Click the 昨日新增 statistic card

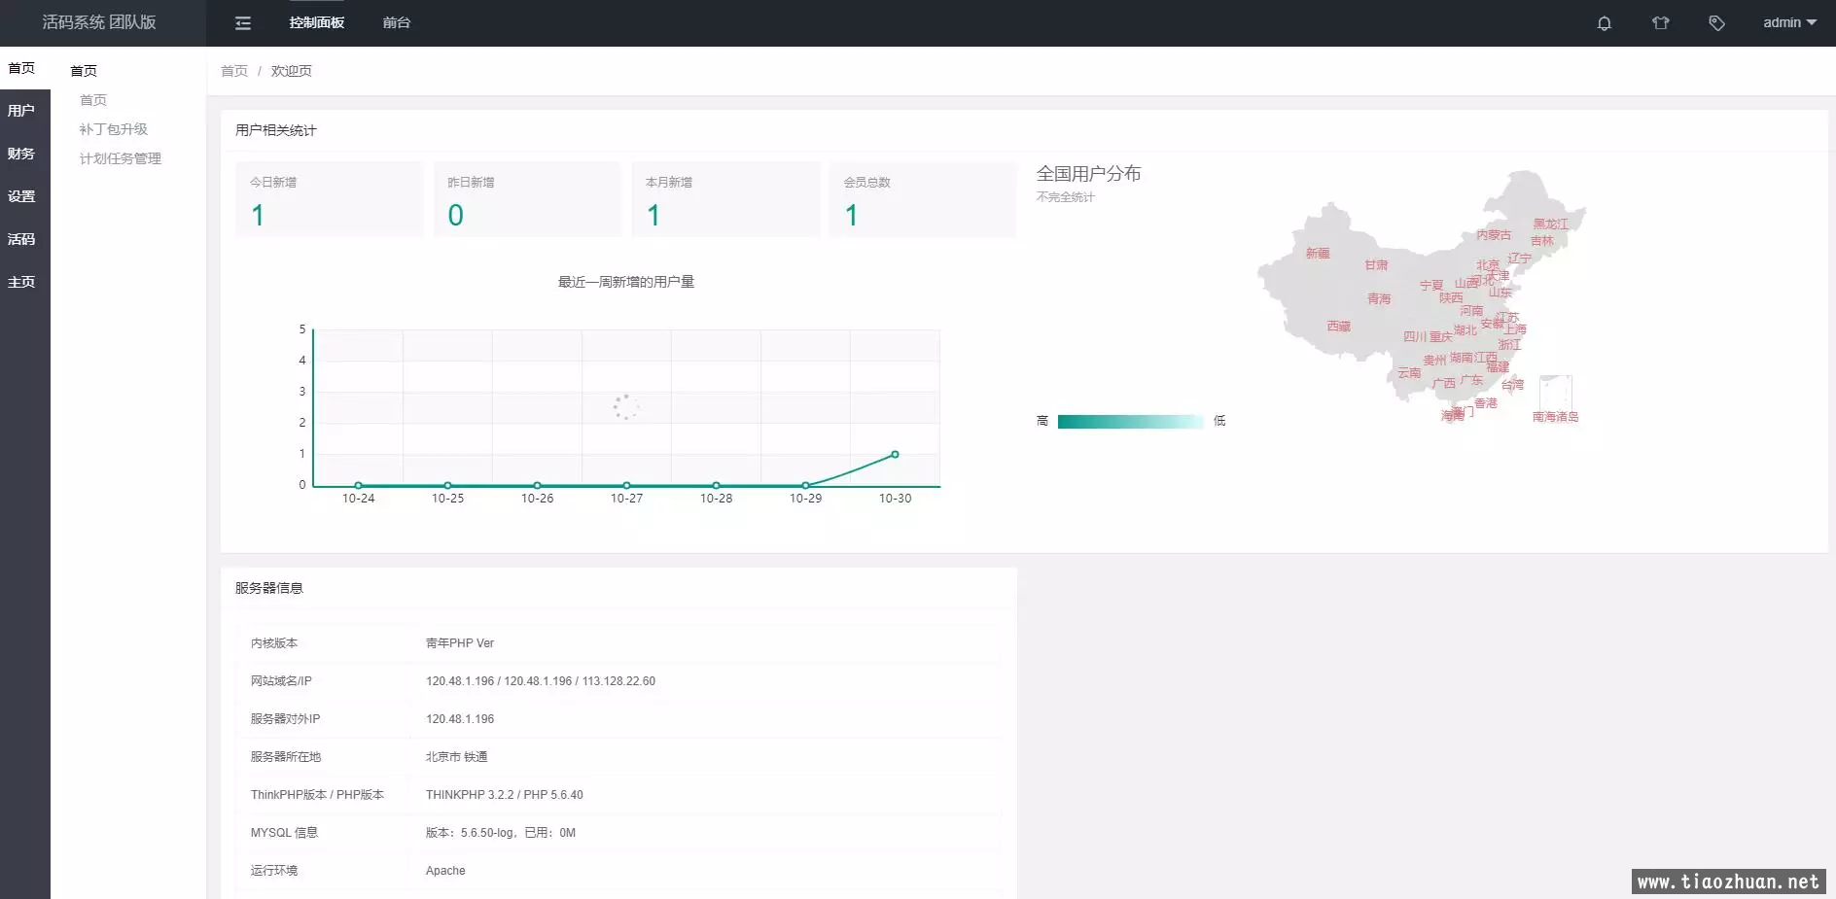tap(527, 199)
